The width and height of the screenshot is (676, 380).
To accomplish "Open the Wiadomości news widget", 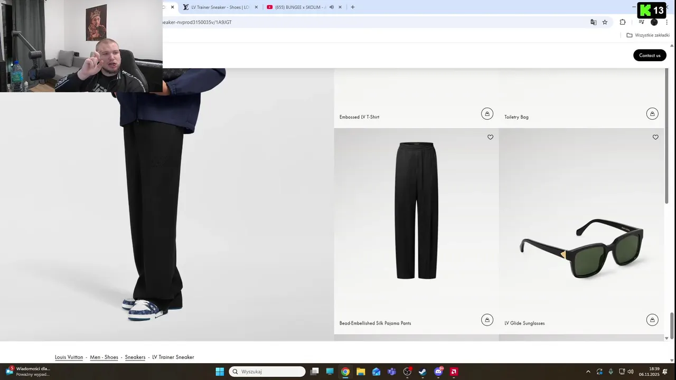I will (27, 372).
